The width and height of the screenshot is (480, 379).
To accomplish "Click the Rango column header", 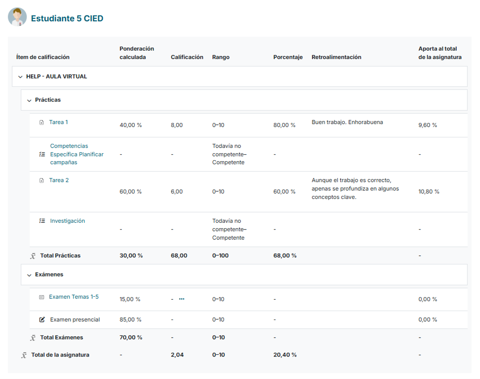I will 221,57.
